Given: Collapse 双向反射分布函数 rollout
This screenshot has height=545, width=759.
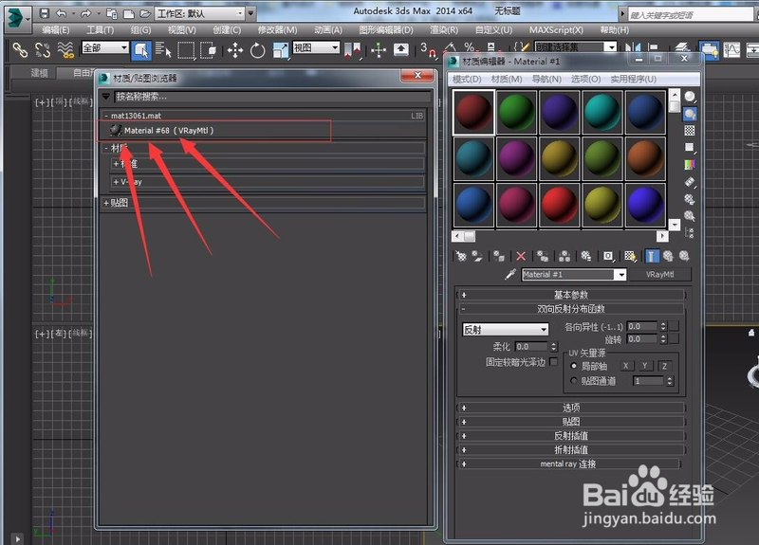Looking at the screenshot, I should (571, 309).
